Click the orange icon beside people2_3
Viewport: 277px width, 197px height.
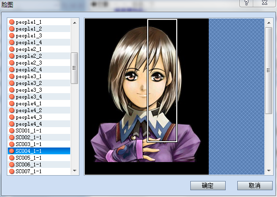point(12,63)
